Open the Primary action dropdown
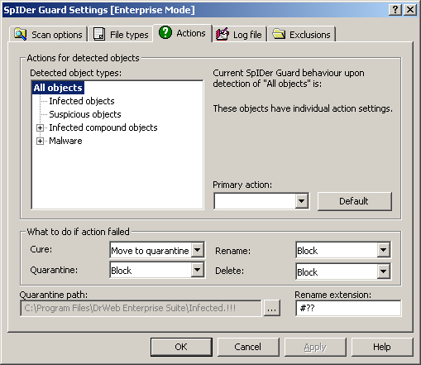Image resolution: width=421 pixels, height=365 pixels. (302, 201)
